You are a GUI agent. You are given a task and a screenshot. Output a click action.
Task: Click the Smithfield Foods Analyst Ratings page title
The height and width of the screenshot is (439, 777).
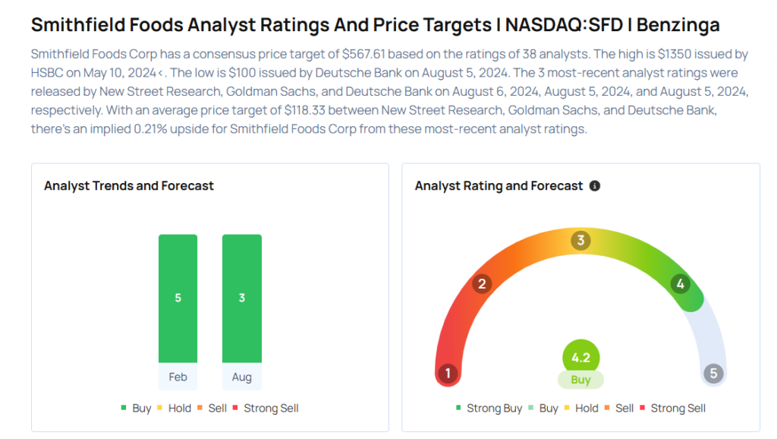[x=375, y=24]
